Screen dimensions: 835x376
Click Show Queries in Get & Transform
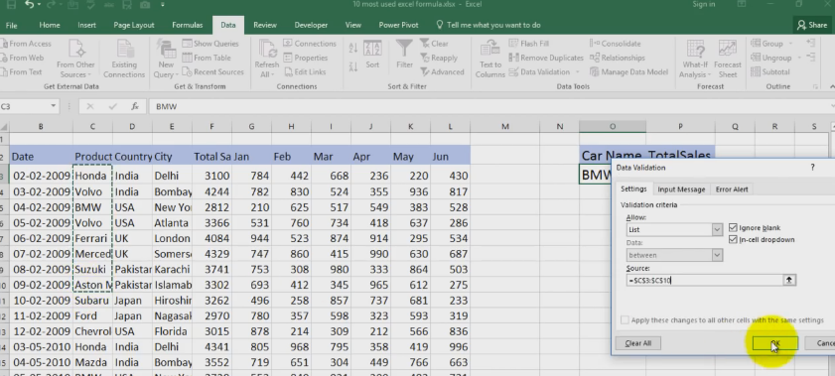tap(209, 44)
